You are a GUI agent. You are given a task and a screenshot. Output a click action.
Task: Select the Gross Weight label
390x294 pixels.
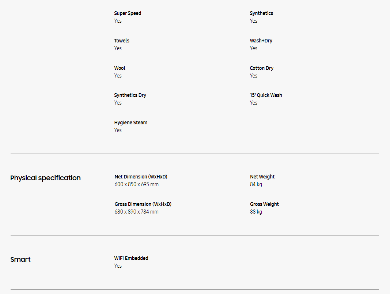265,204
